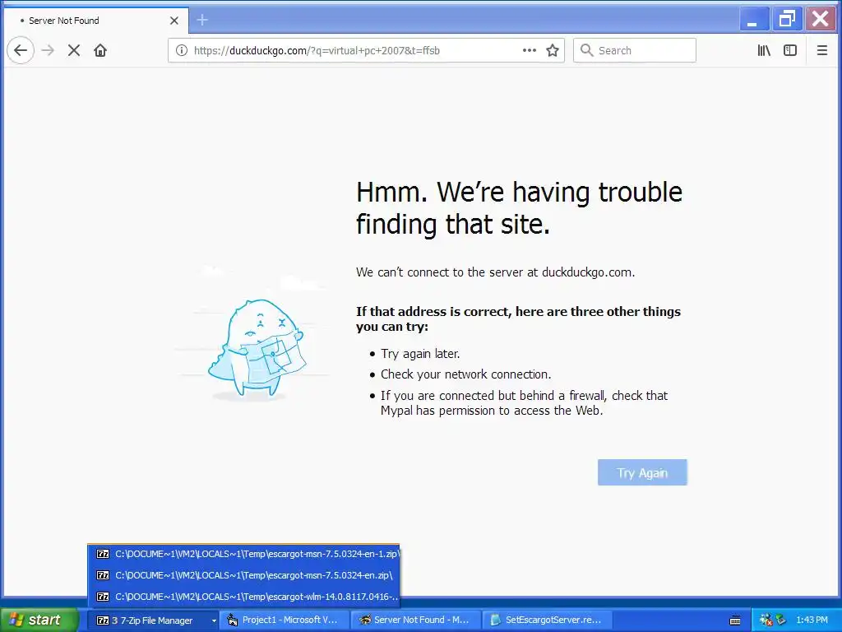Close the Server Not Found tab

click(174, 21)
